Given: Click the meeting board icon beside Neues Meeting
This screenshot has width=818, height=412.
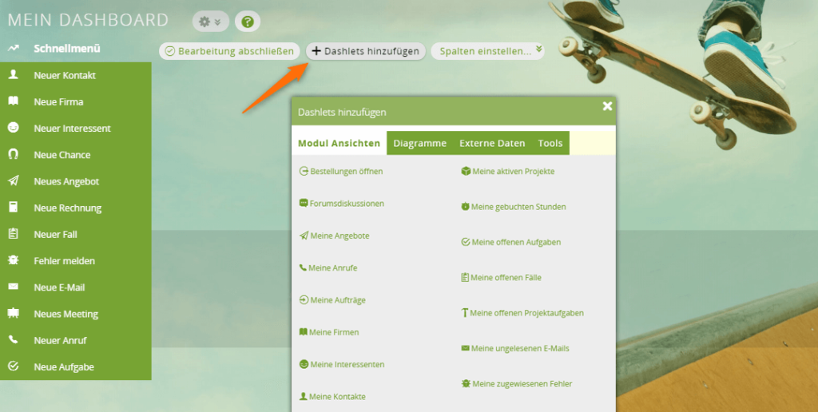Looking at the screenshot, I should 13,314.
